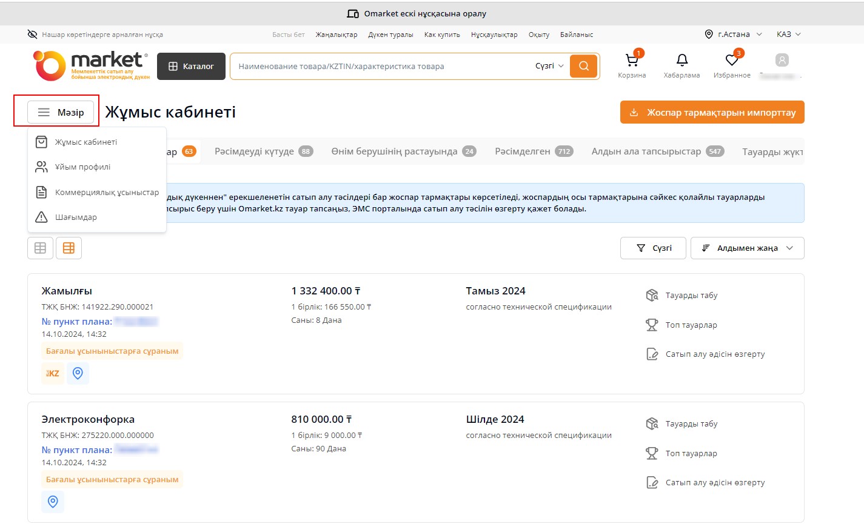Viewport: 864px width, 524px height.
Task: Switch to orange detailed grid view
Action: point(69,248)
